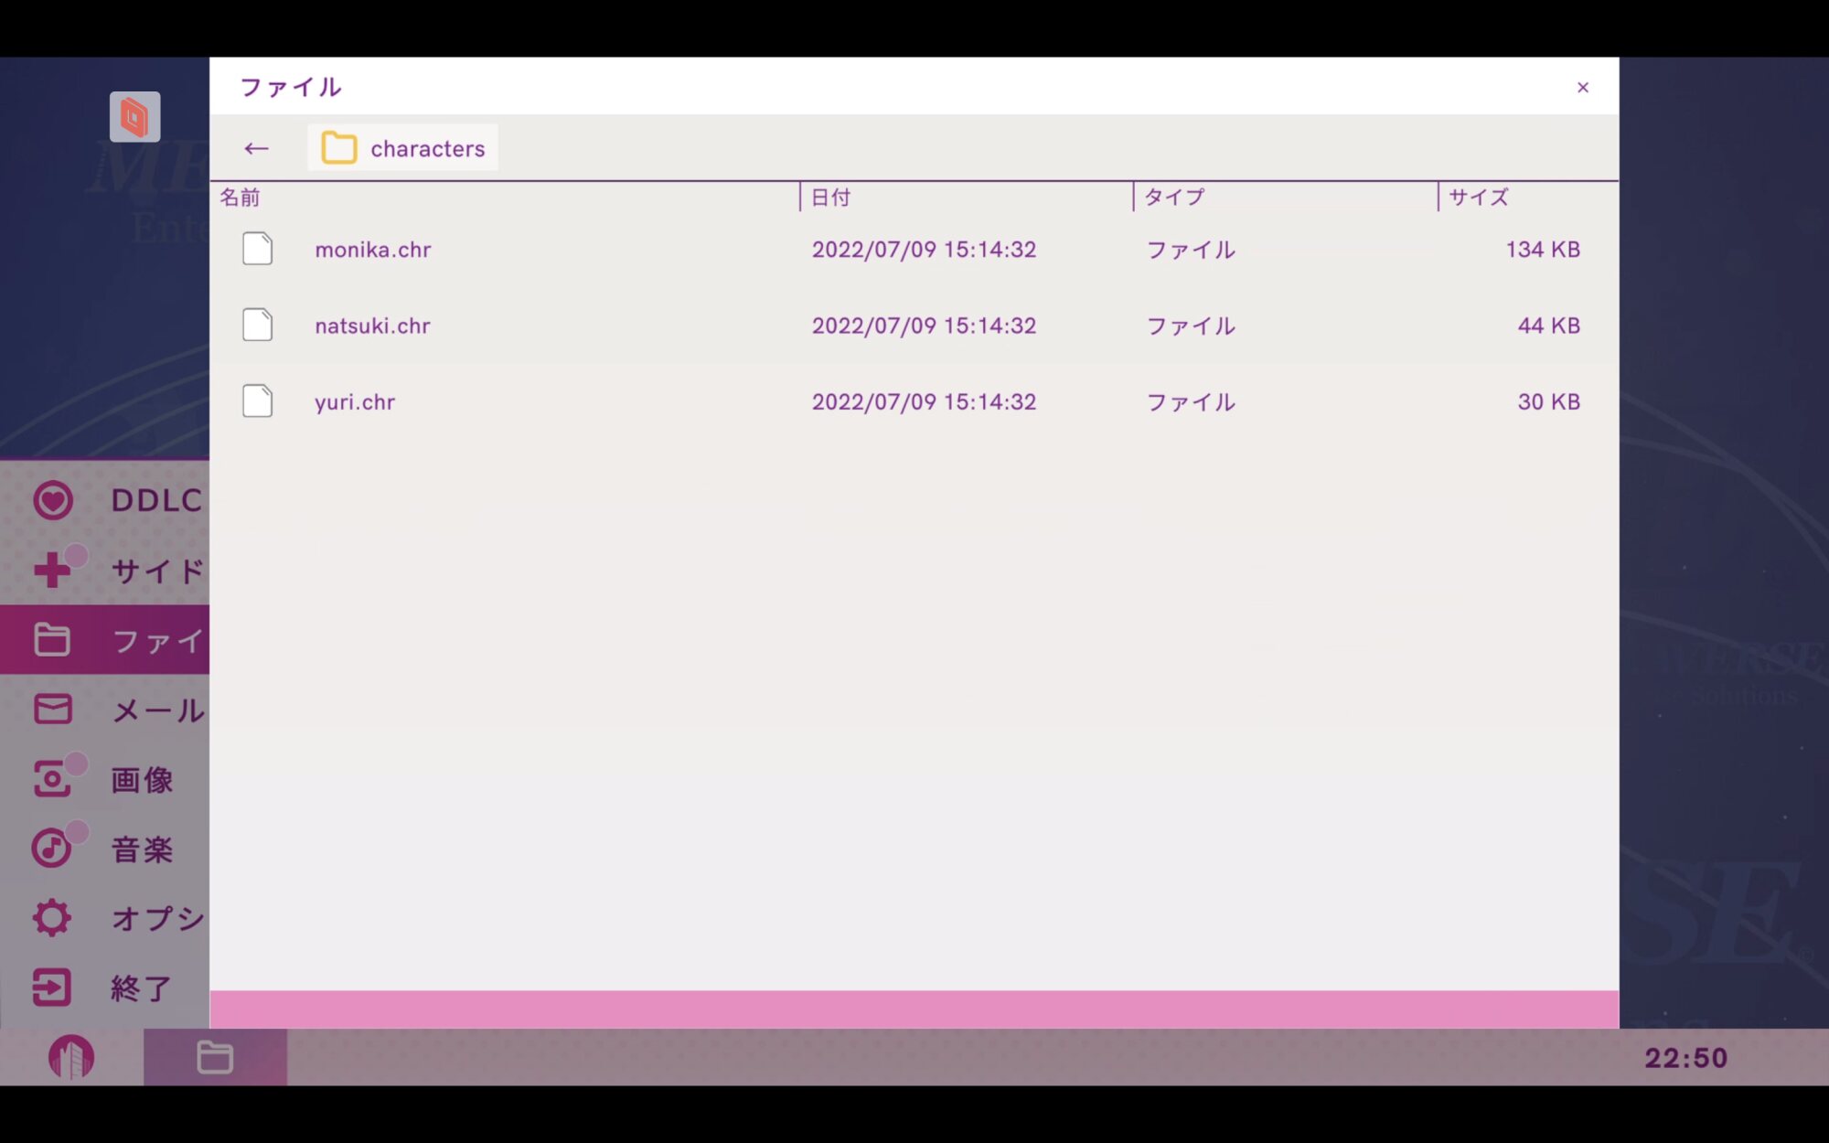The image size is (1829, 1143).
Task: Open the music player icon in sidebar
Action: pyautogui.click(x=51, y=849)
